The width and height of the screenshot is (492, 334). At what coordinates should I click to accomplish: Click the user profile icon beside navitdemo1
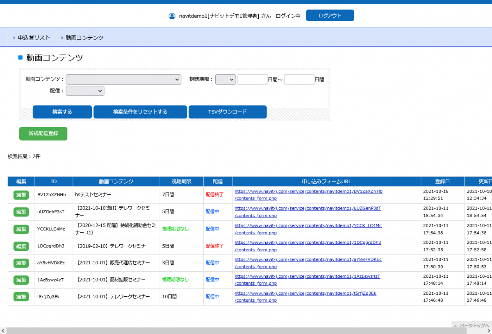pos(172,16)
